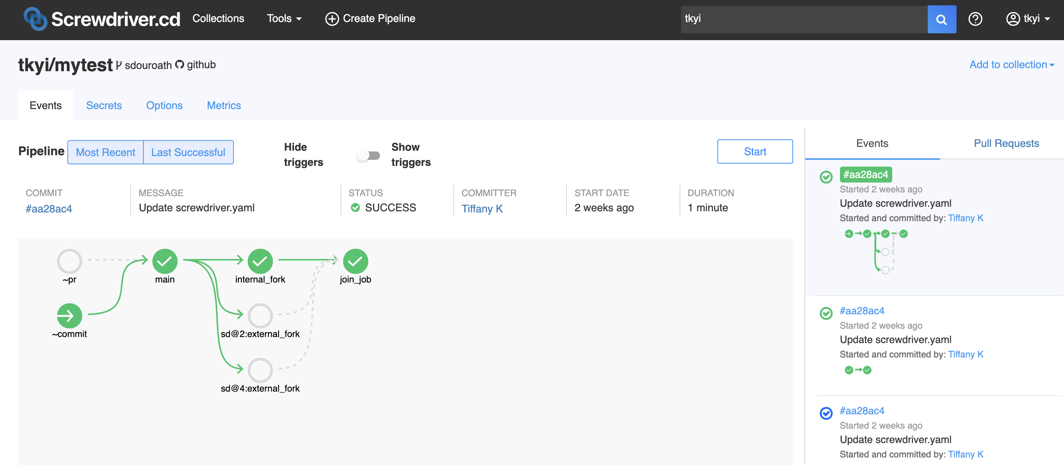Open #aa28ac4 link of second event
This screenshot has width=1064, height=465.
[862, 311]
